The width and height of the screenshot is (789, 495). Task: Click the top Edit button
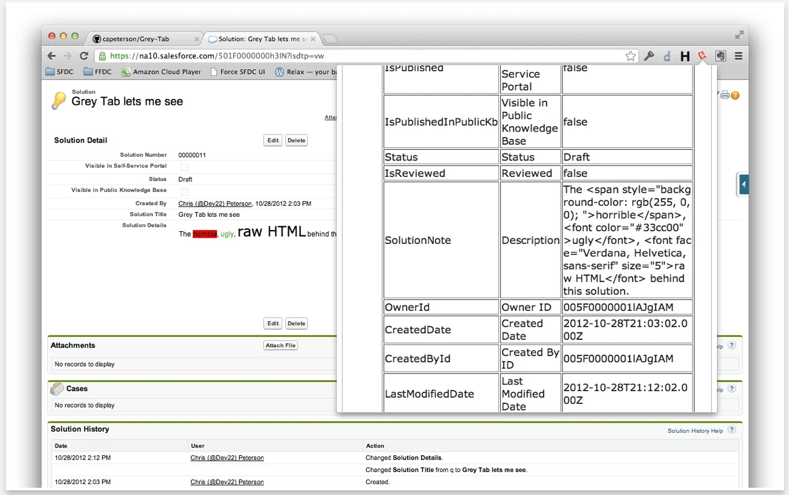click(273, 140)
